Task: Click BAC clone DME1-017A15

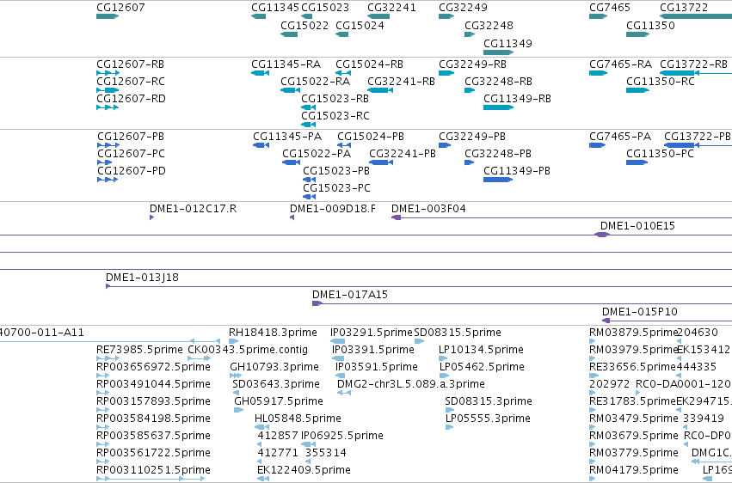Action: (522, 303)
